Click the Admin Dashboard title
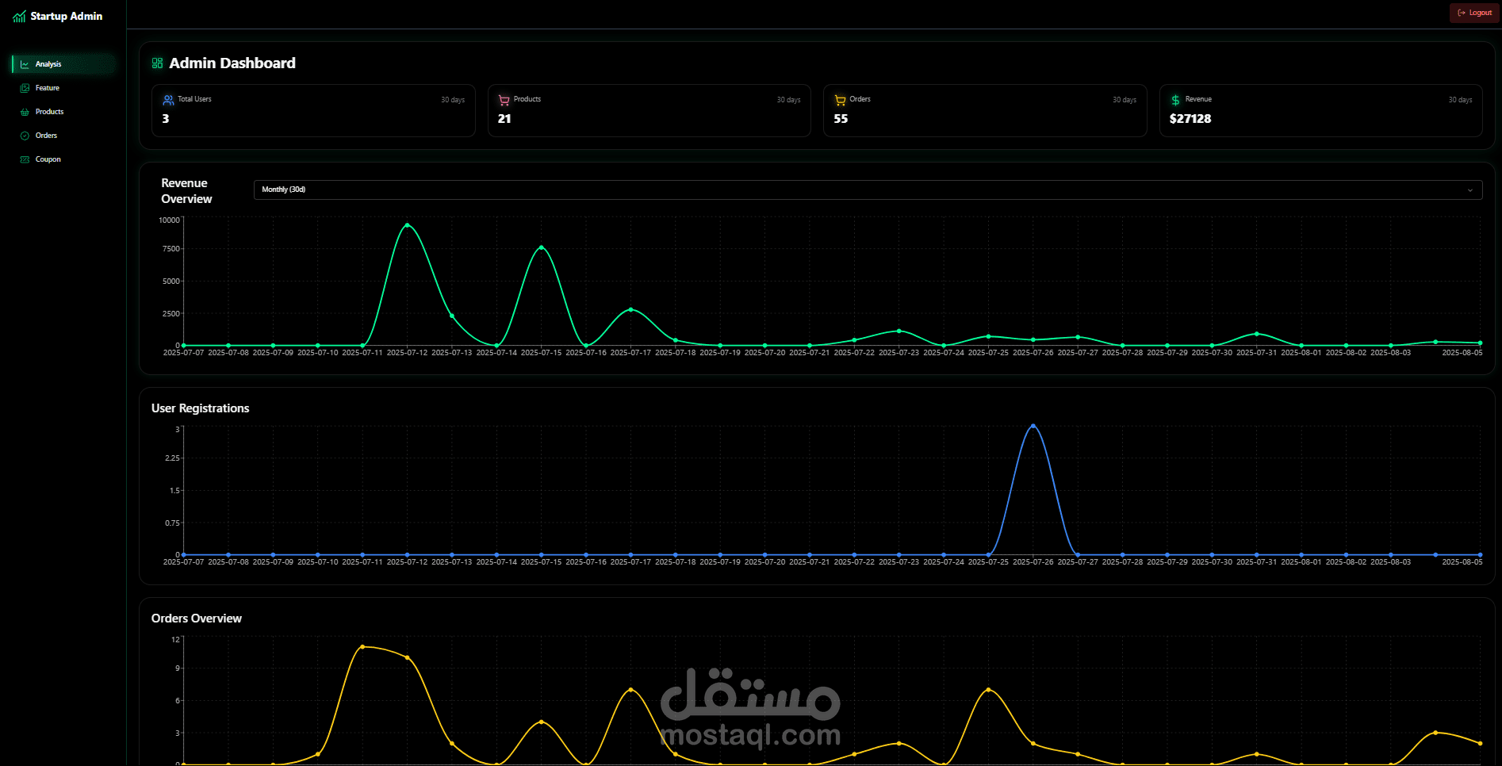The height and width of the screenshot is (766, 1502). (x=232, y=63)
